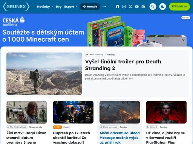The image size is (193, 144).
Task: Open the Grunex Instagram profile
Action: [124, 6]
